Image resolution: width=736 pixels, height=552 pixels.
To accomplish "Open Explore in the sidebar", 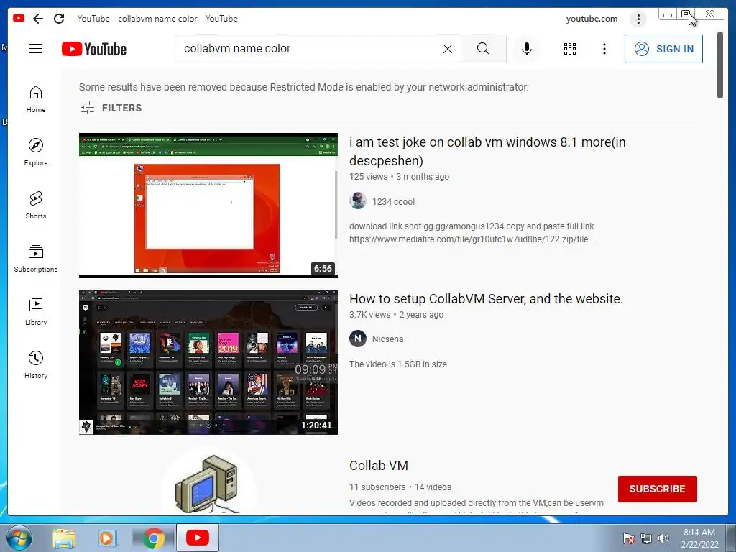I will pyautogui.click(x=36, y=152).
